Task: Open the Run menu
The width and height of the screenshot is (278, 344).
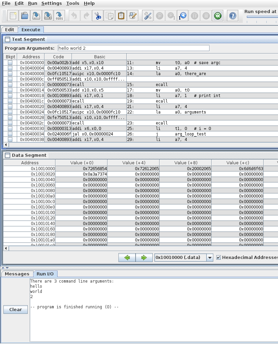Action: click(x=33, y=3)
